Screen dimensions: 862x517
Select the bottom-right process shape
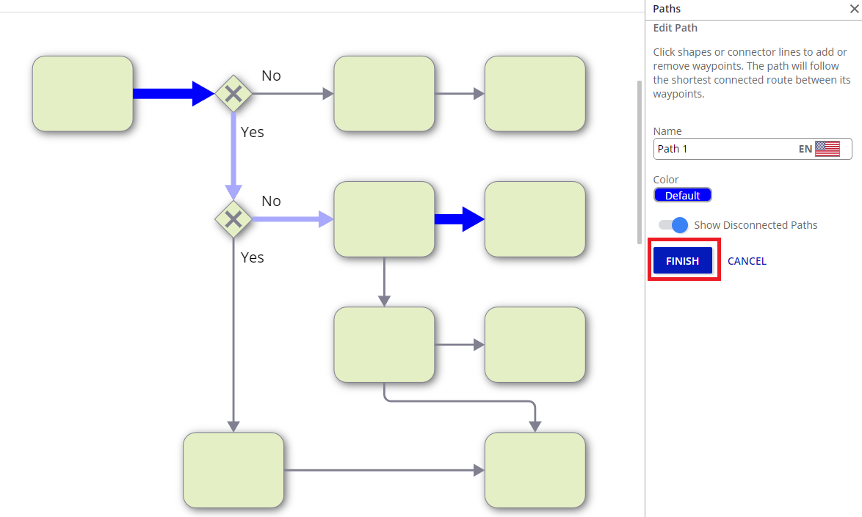point(535,470)
